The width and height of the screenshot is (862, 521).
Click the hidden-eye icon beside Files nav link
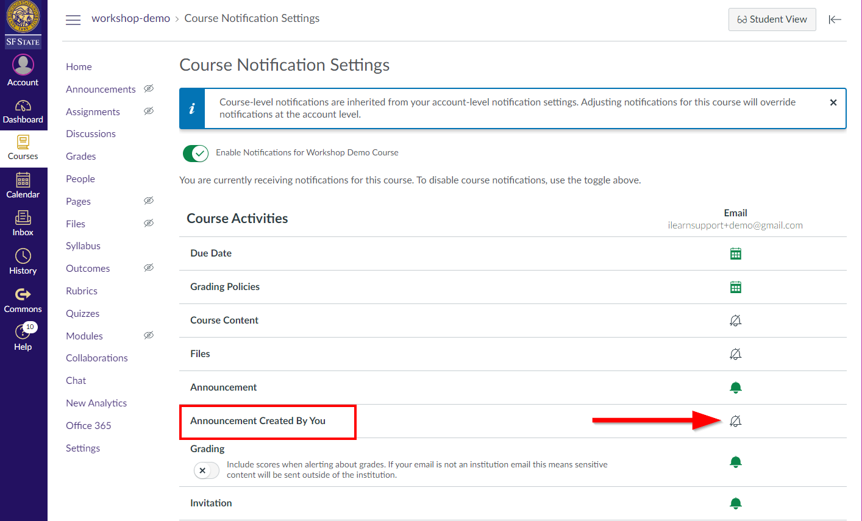coord(148,223)
